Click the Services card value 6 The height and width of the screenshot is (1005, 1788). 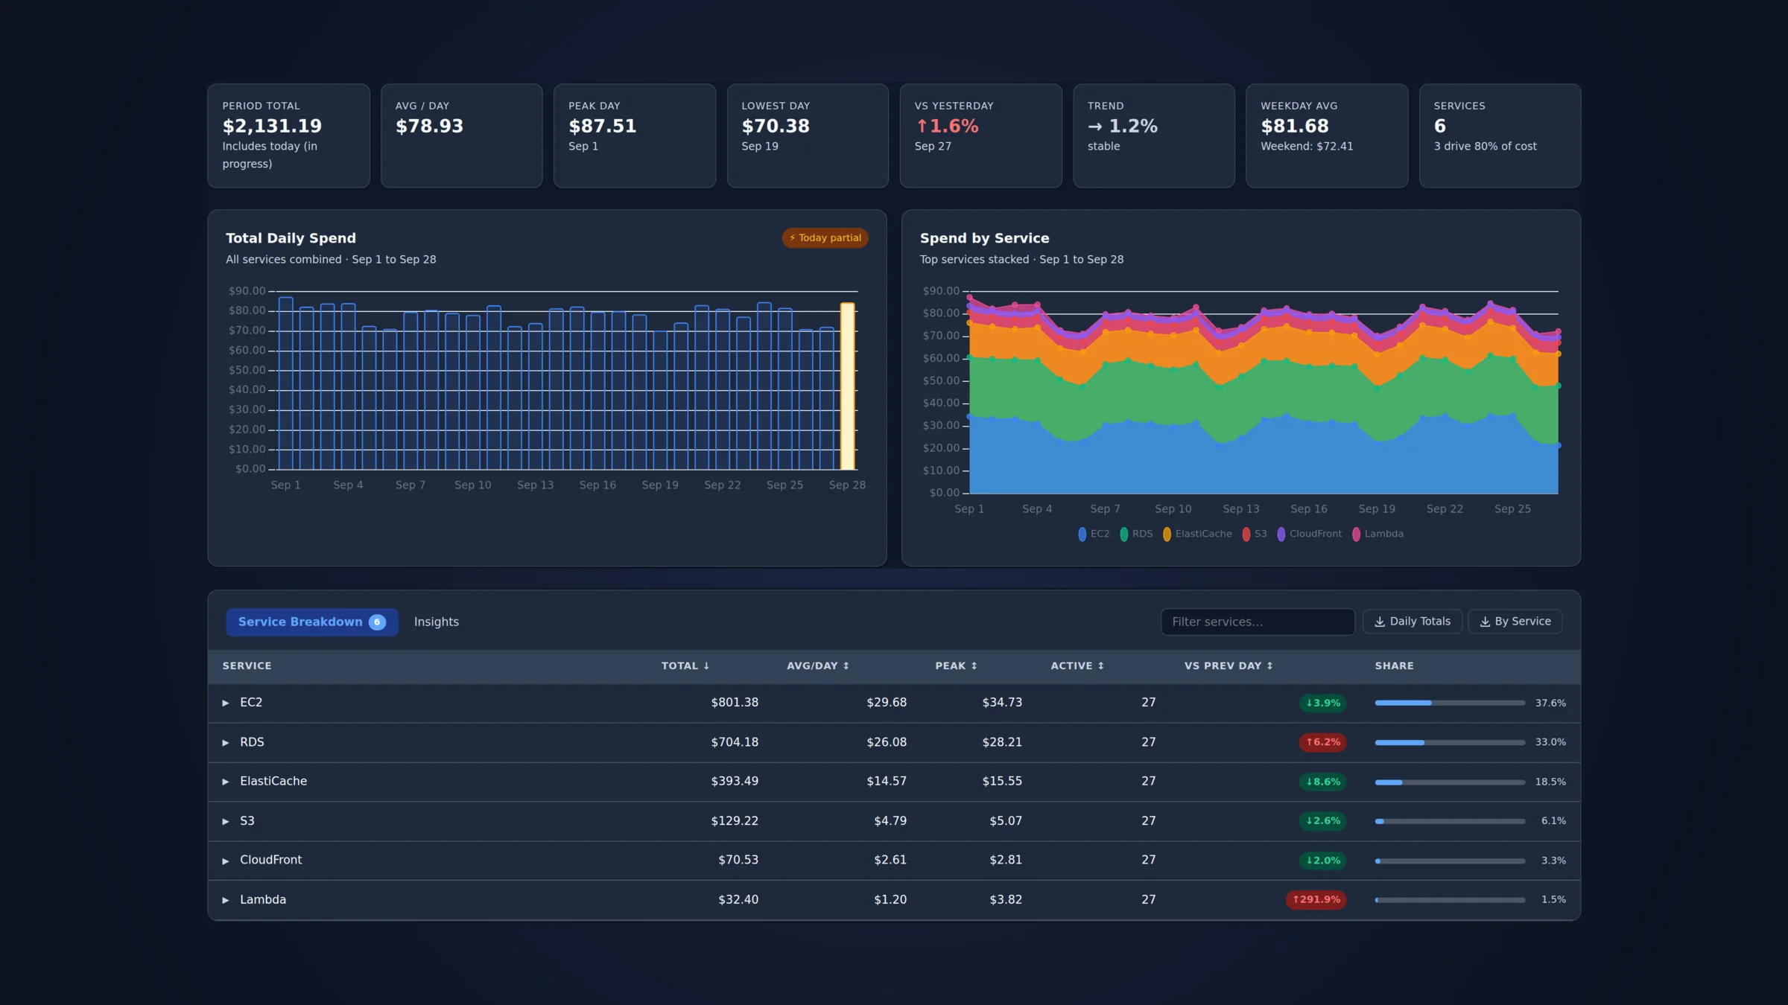[x=1440, y=127]
